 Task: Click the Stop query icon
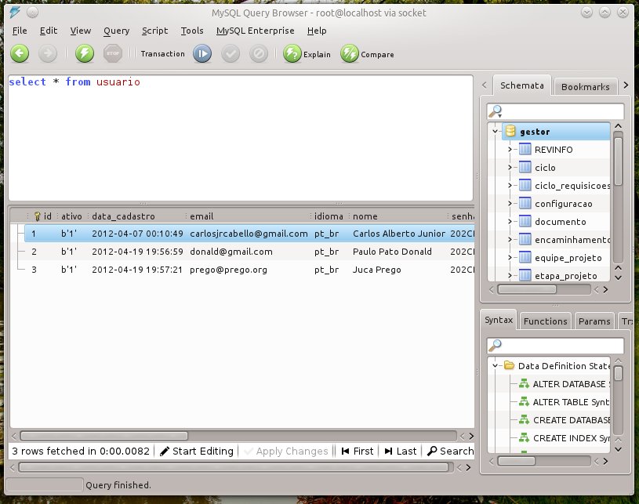[112, 53]
